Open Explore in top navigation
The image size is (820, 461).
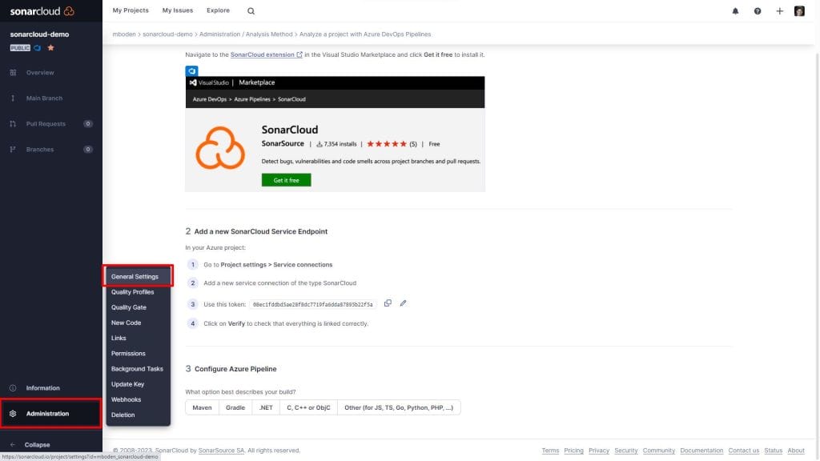(218, 10)
